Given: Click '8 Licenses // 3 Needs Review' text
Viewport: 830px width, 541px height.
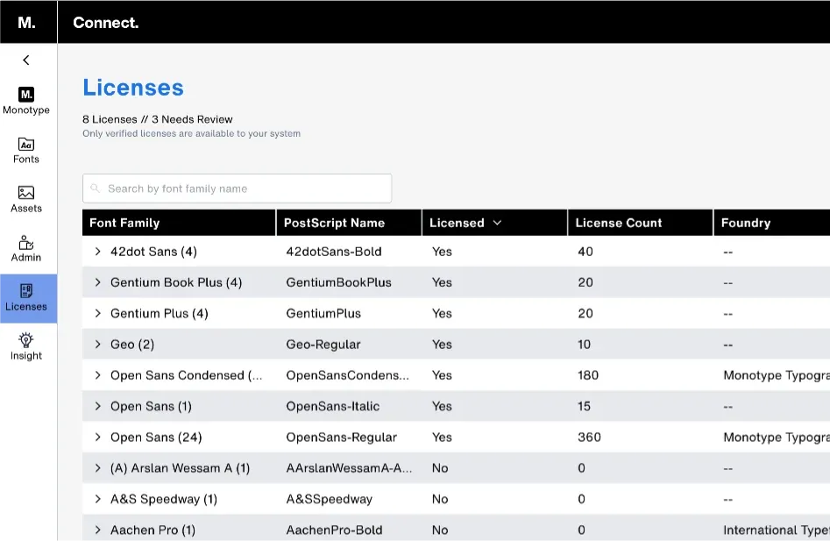Looking at the screenshot, I should tap(157, 119).
